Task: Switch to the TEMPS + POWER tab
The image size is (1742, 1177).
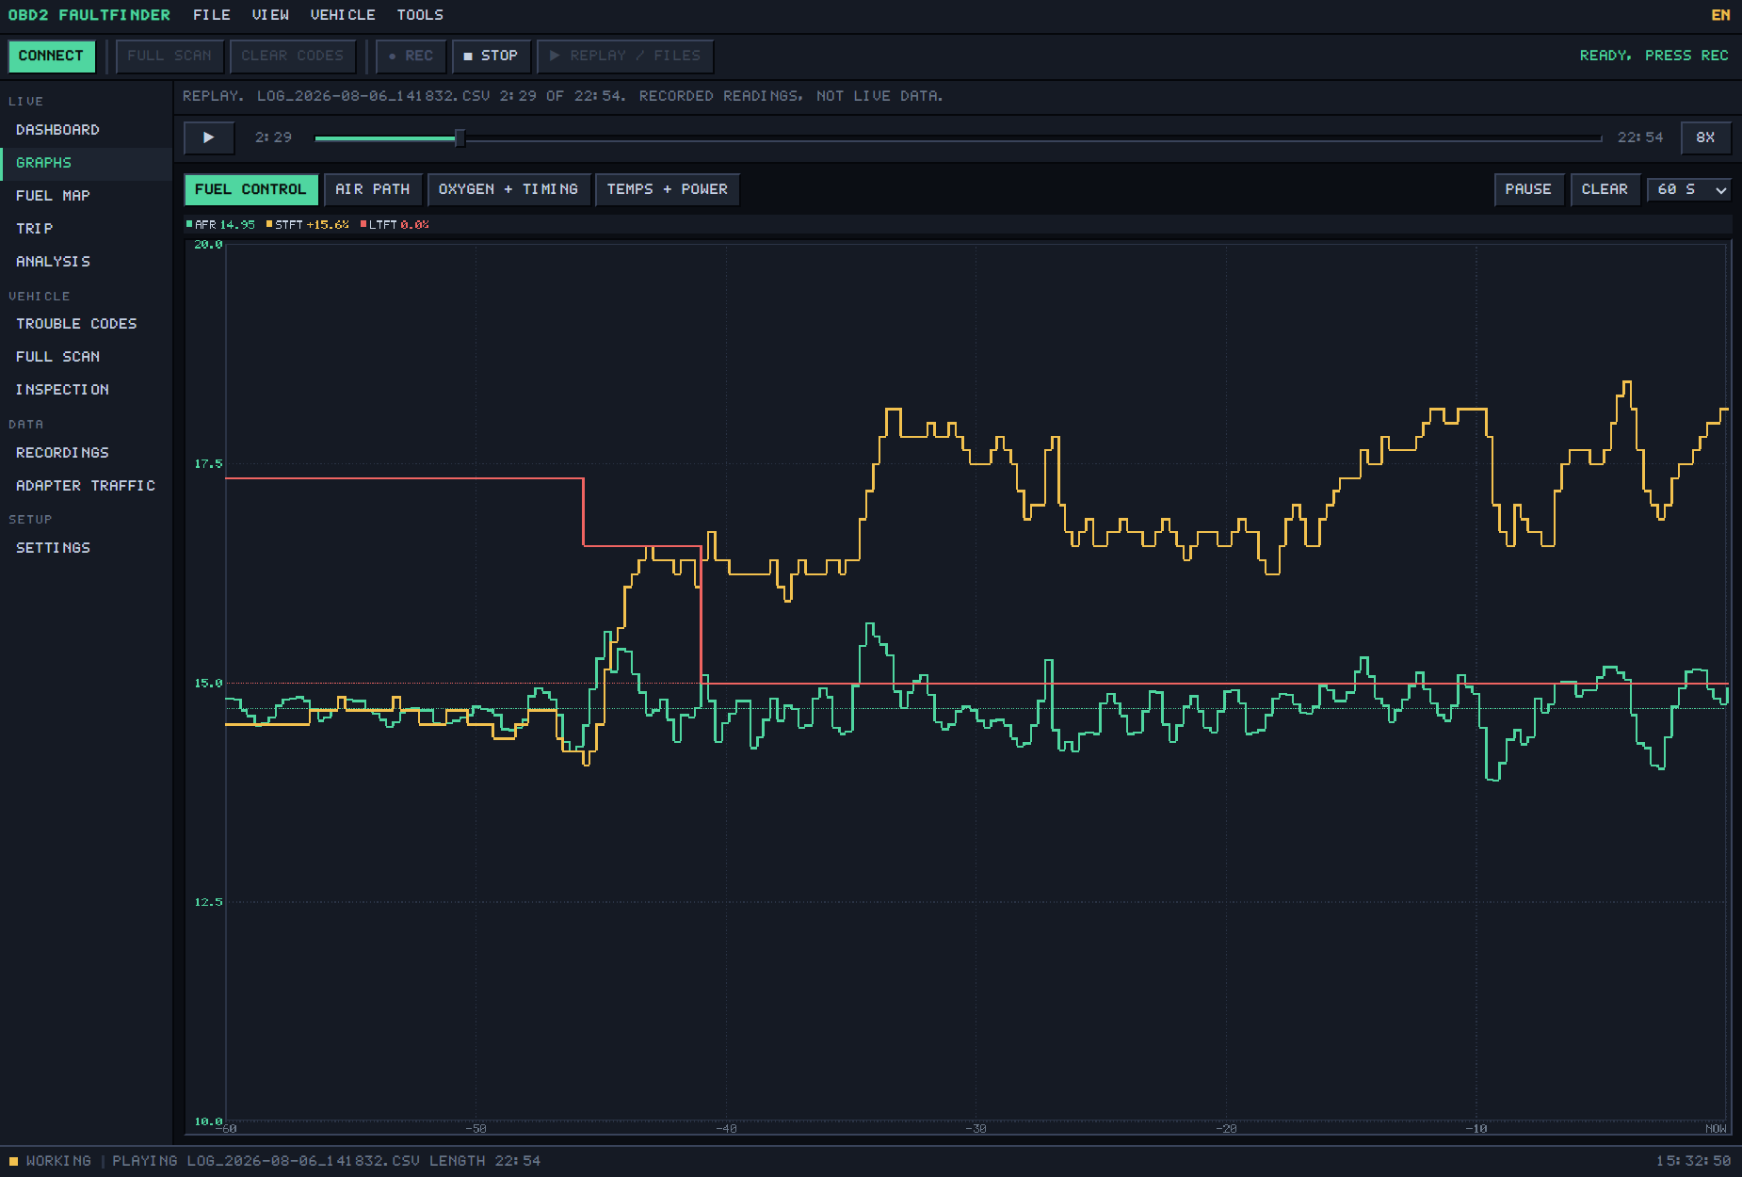Action: pos(667,189)
